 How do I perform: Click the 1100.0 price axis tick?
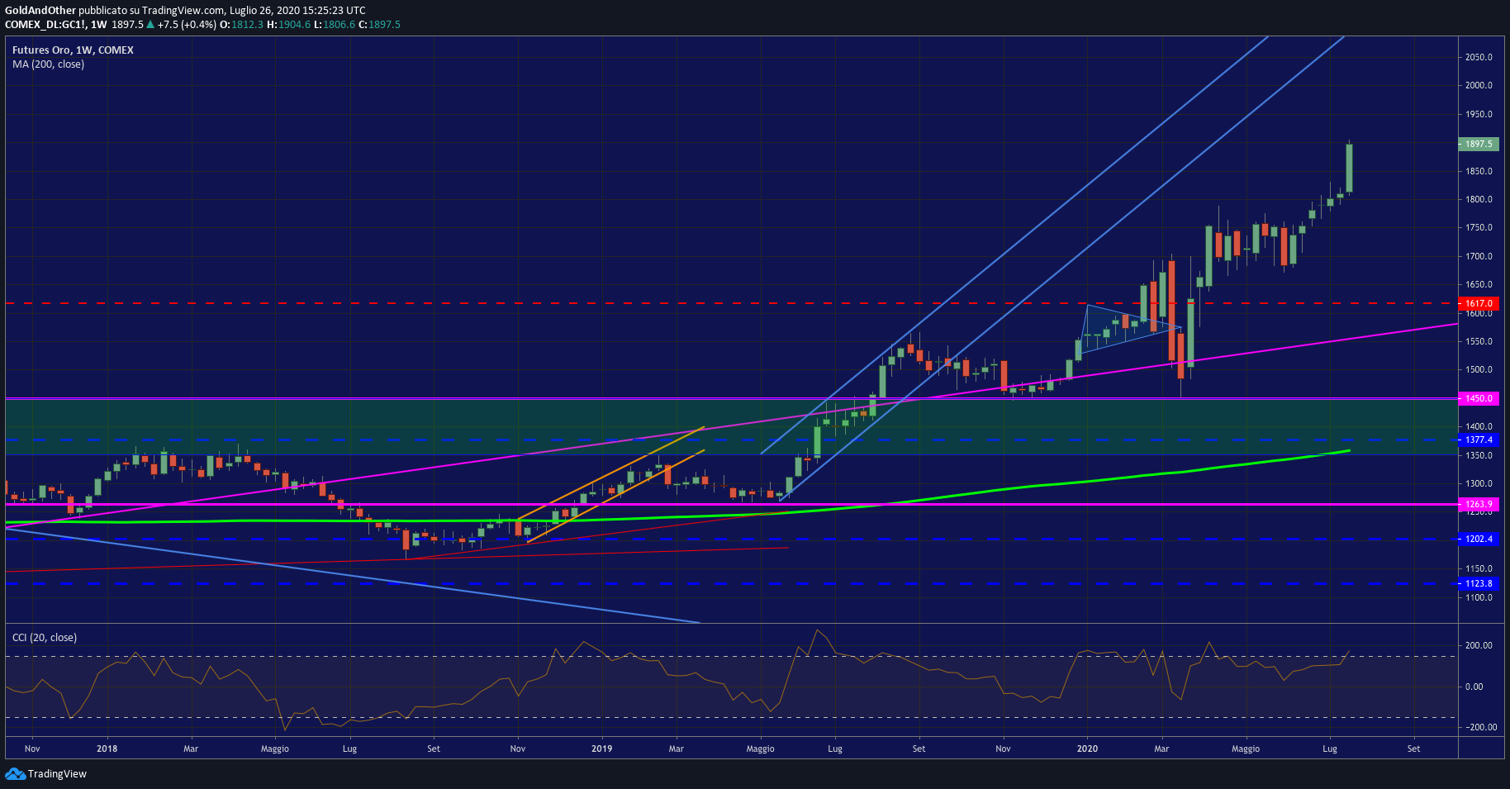[1479, 597]
